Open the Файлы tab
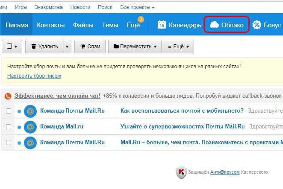 (x=83, y=25)
